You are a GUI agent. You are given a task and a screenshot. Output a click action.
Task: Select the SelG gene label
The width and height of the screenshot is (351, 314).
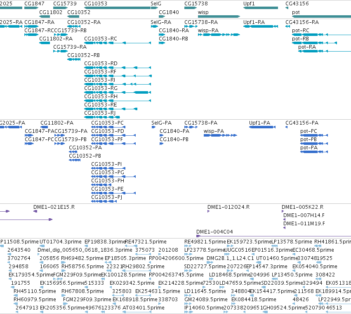coord(156,4)
